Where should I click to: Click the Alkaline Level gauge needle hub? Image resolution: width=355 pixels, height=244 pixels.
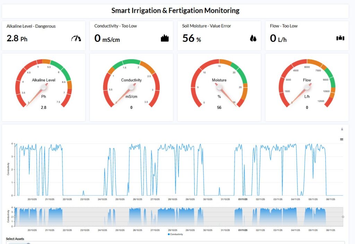coord(44,87)
